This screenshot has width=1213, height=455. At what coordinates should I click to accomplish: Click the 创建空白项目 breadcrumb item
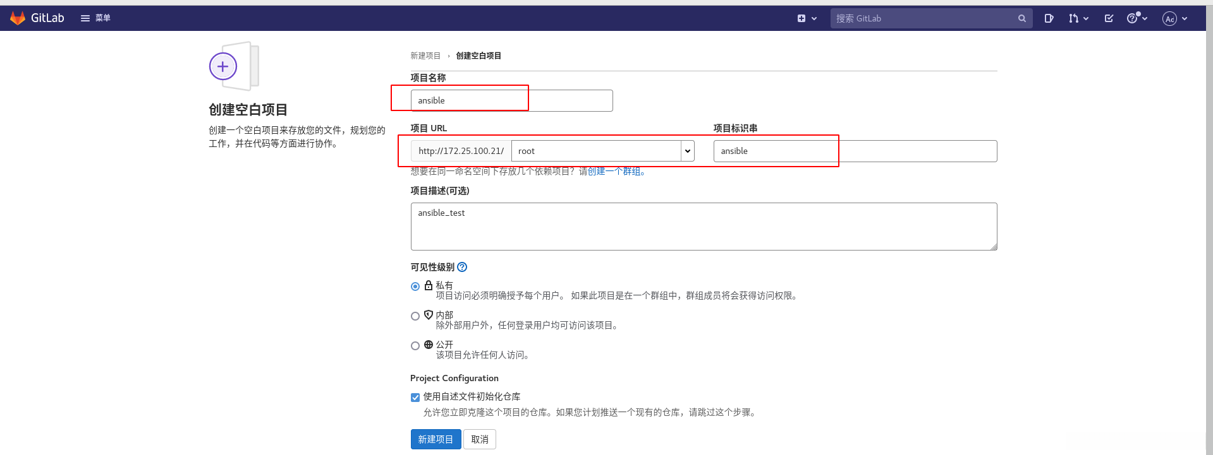coord(478,56)
